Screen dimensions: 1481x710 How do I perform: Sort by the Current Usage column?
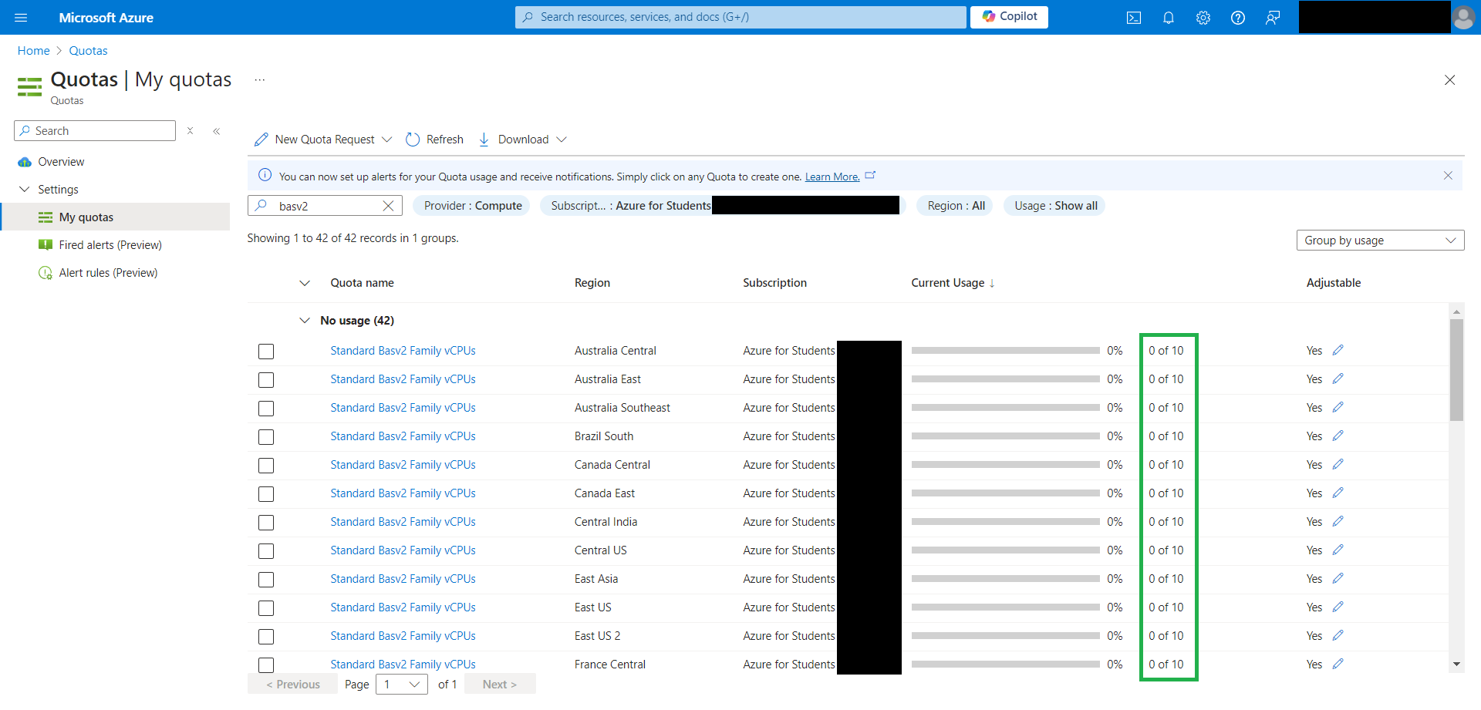(x=953, y=283)
